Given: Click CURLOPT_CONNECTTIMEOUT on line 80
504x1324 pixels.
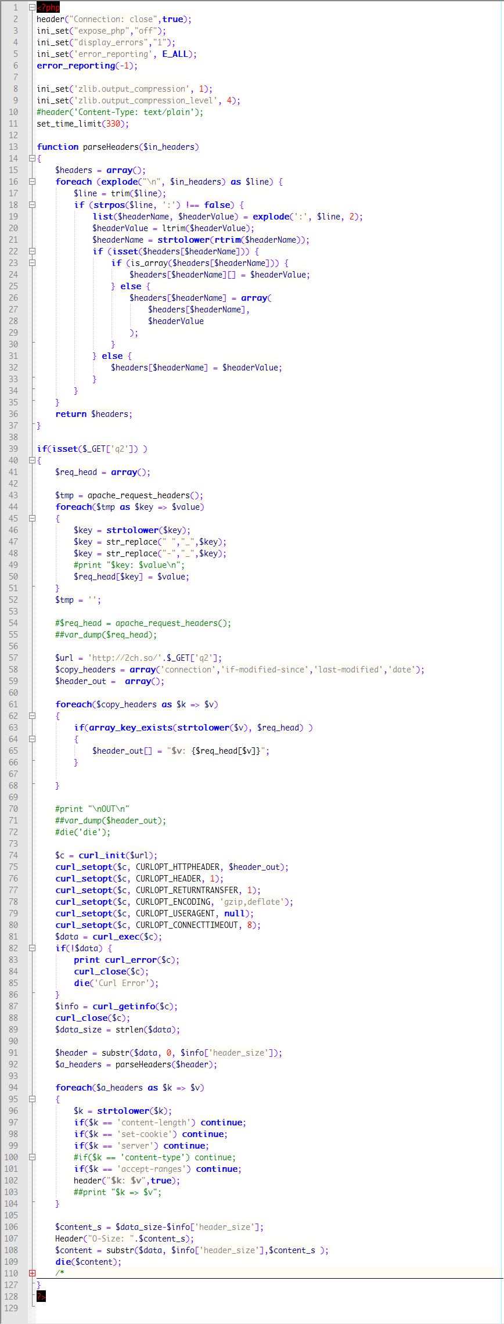Looking at the screenshot, I should coord(187,925).
